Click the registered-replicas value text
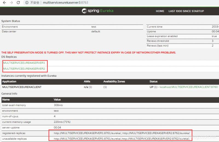Screen dimensions: 219x142 click(x=122, y=133)
